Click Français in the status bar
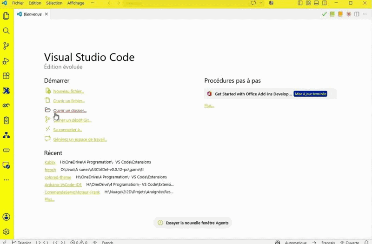 tap(328, 242)
